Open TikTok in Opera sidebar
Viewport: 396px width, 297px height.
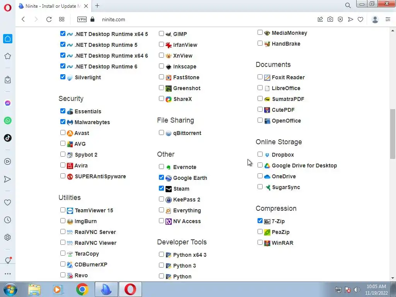click(x=8, y=138)
